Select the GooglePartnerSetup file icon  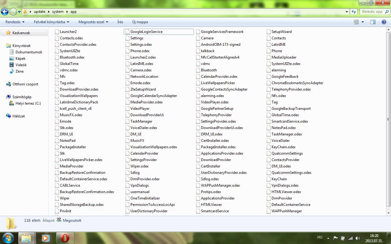[x=198, y=108]
